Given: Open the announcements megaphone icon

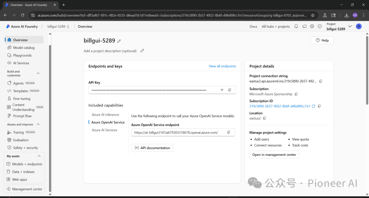Looking at the screenshot, I should pyautogui.click(x=304, y=26).
